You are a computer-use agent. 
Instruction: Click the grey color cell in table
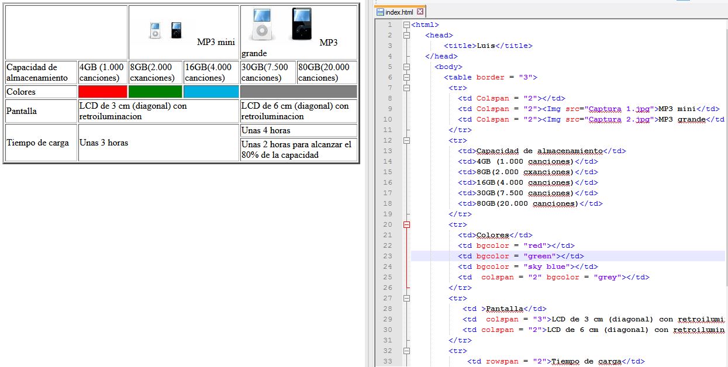(298, 92)
